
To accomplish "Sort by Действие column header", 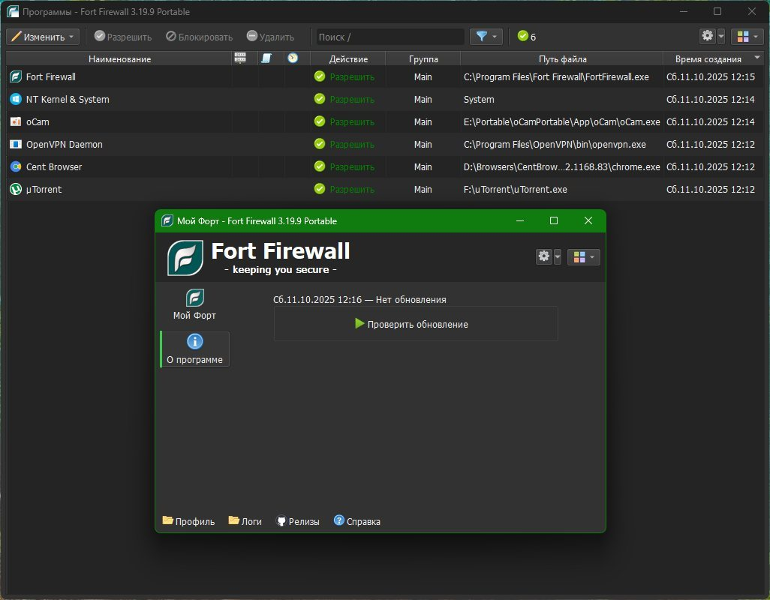I will click(348, 58).
